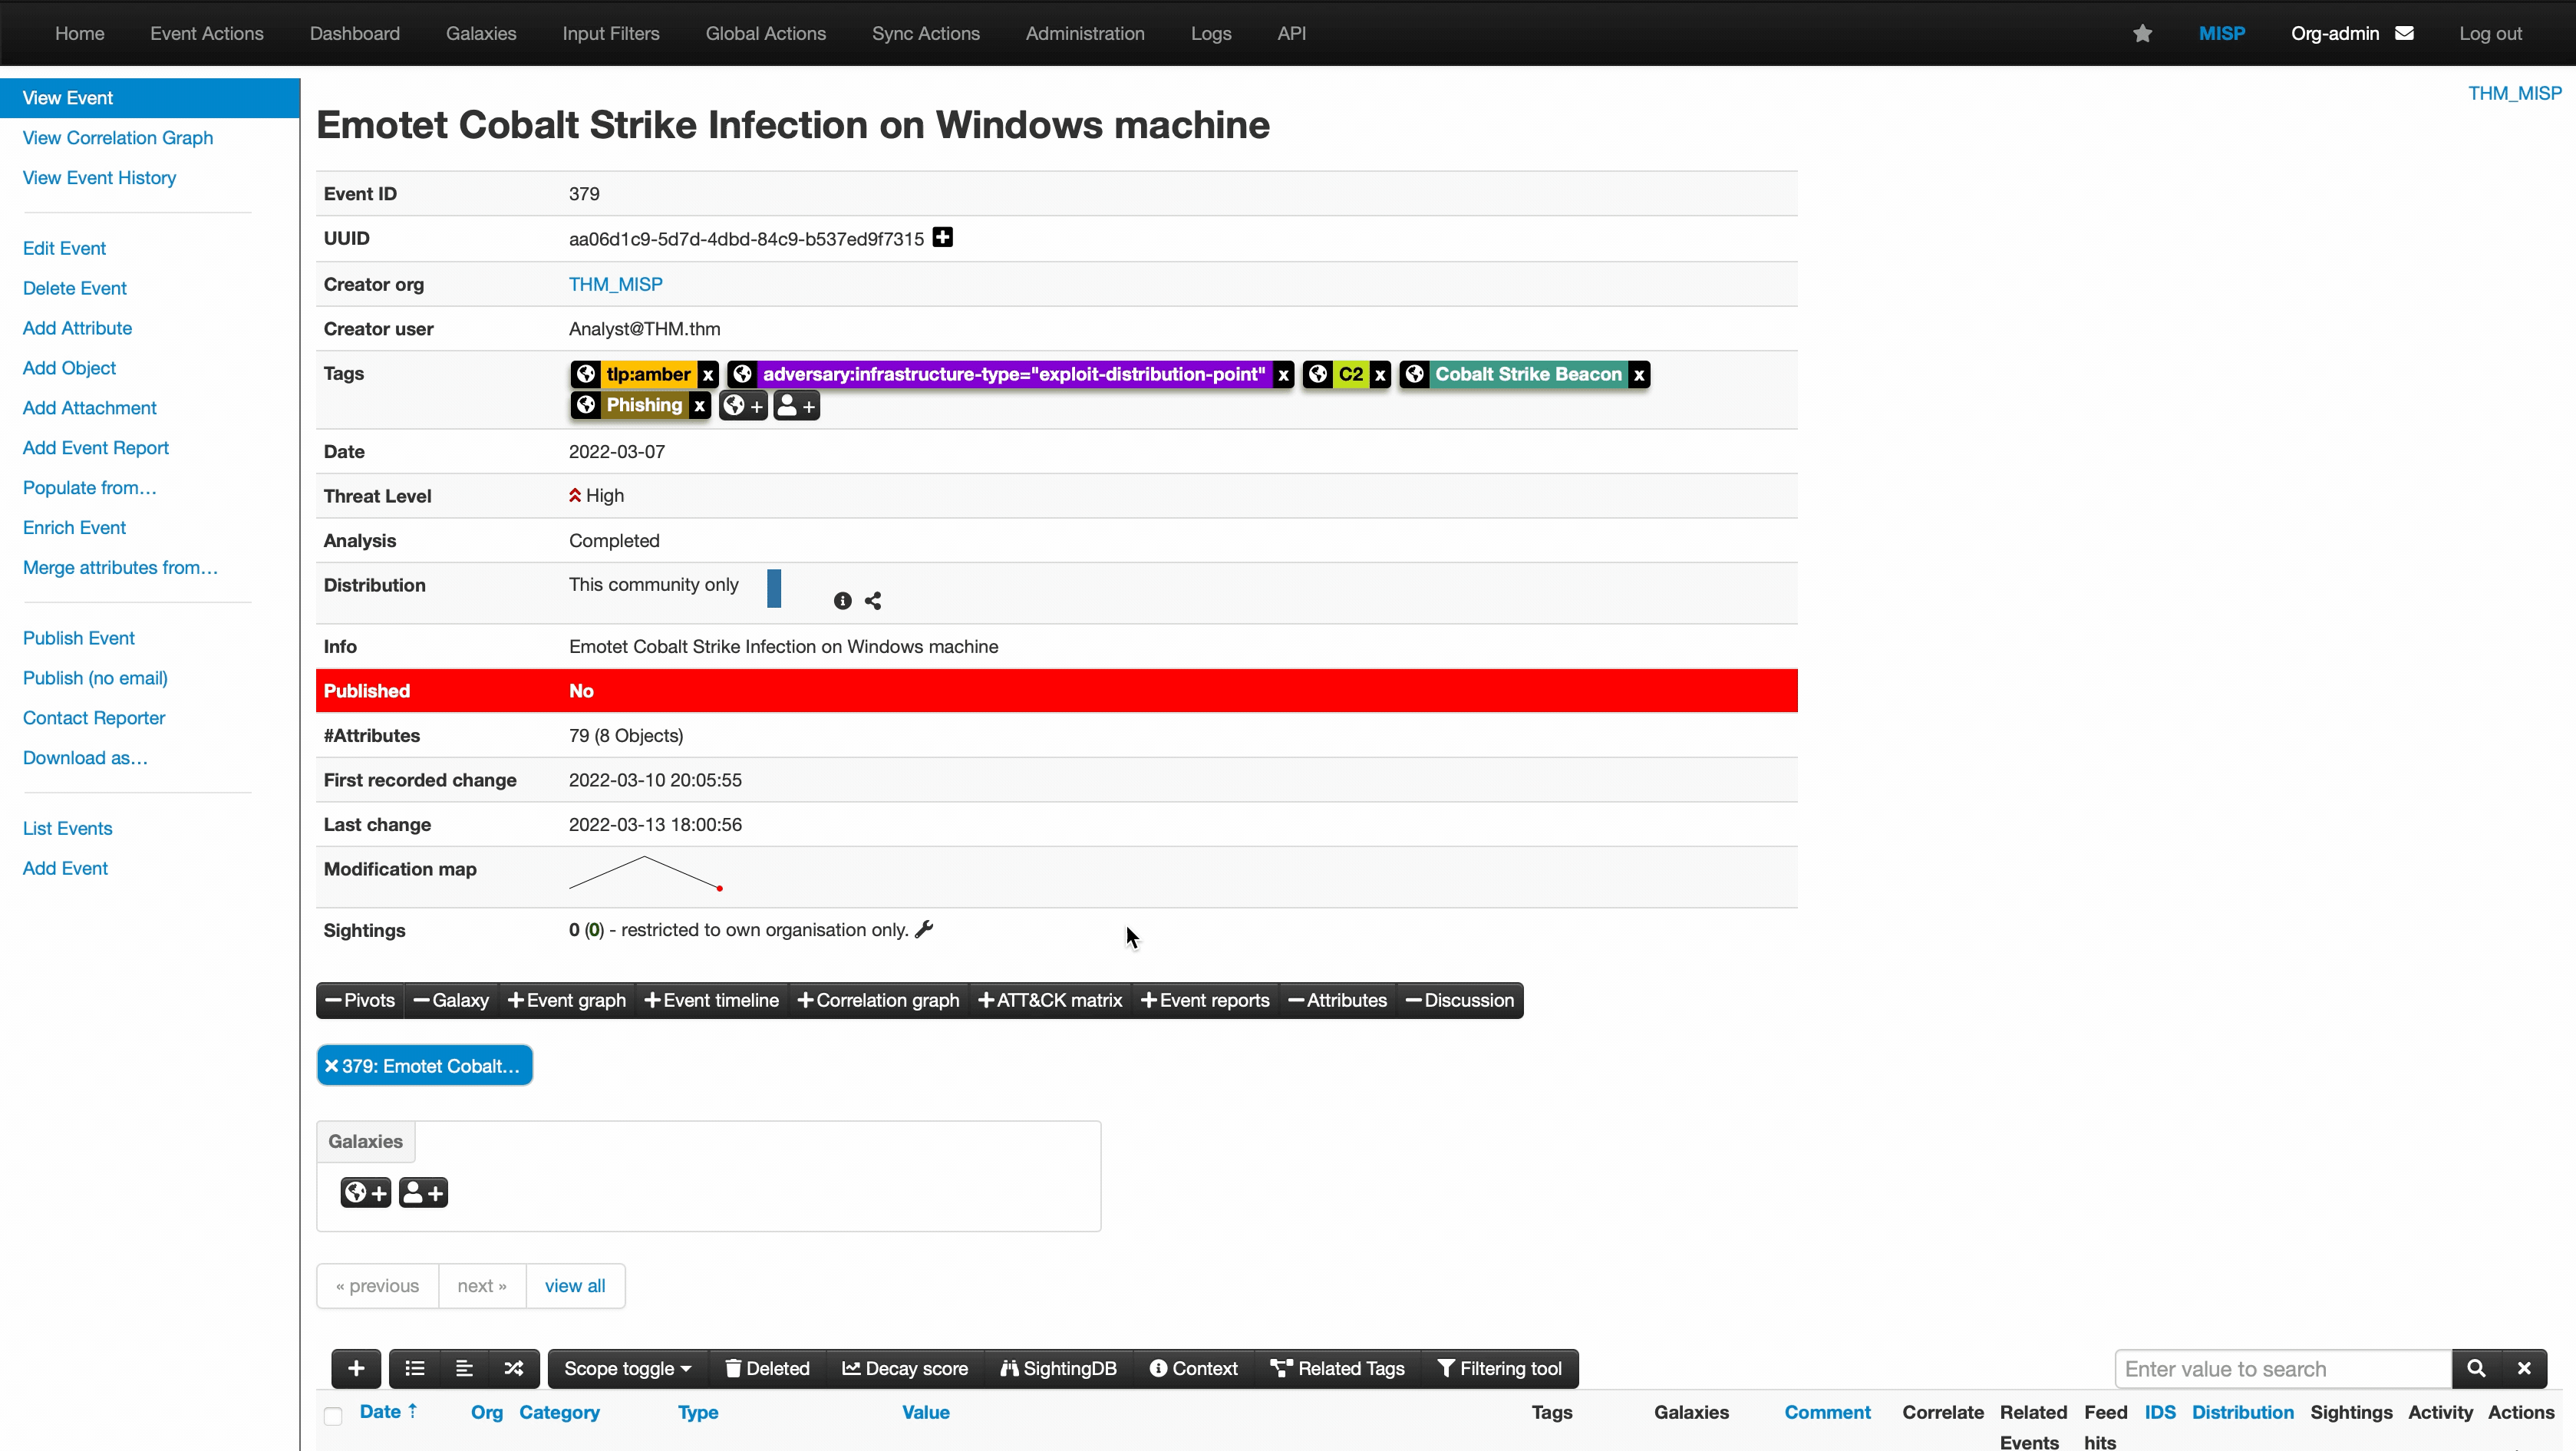Click globe icon on Cobalt Strike Beacon tag

coord(1415,374)
